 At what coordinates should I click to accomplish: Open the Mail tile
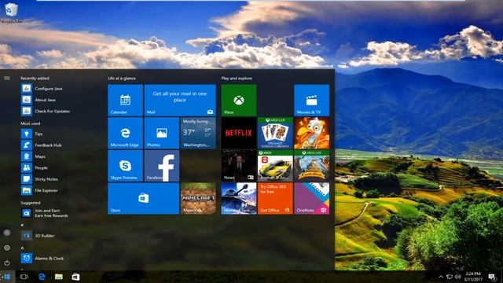pos(180,100)
